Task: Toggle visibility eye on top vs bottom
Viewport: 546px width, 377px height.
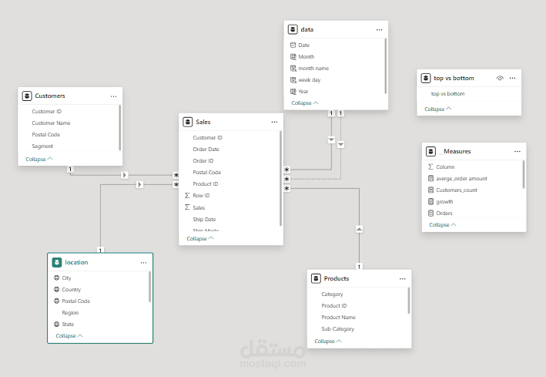Action: click(500, 78)
